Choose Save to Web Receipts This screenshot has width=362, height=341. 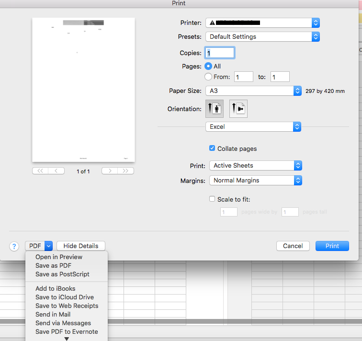(x=67, y=306)
